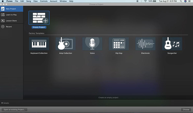Screen dimensions: 193x113
Task: Open the View menu
Action: 35,1
